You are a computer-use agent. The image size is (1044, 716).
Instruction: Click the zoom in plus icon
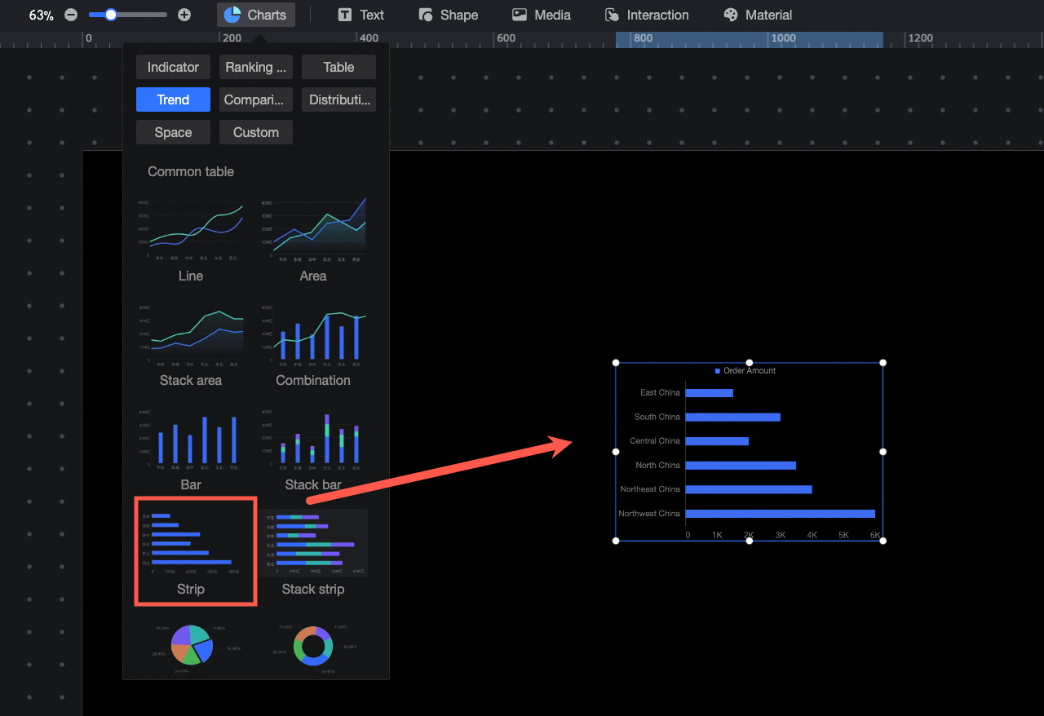click(x=184, y=15)
